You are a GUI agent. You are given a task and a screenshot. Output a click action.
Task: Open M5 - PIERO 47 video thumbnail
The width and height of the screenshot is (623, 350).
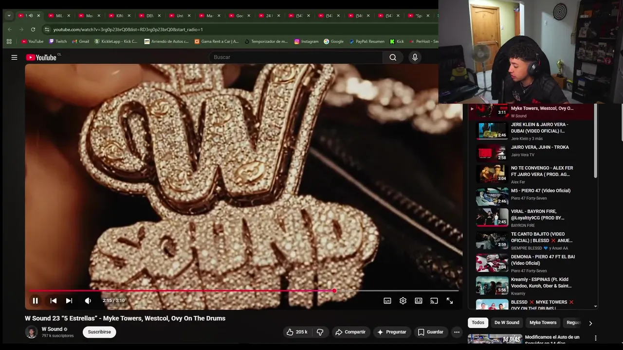point(492,196)
